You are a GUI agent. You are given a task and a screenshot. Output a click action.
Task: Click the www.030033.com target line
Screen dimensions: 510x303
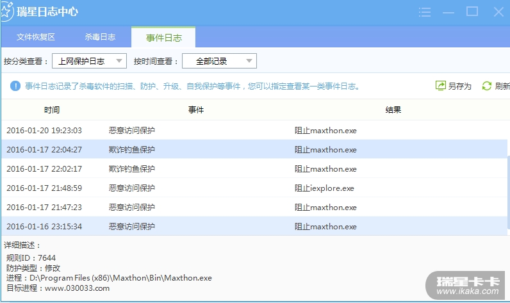58,288
